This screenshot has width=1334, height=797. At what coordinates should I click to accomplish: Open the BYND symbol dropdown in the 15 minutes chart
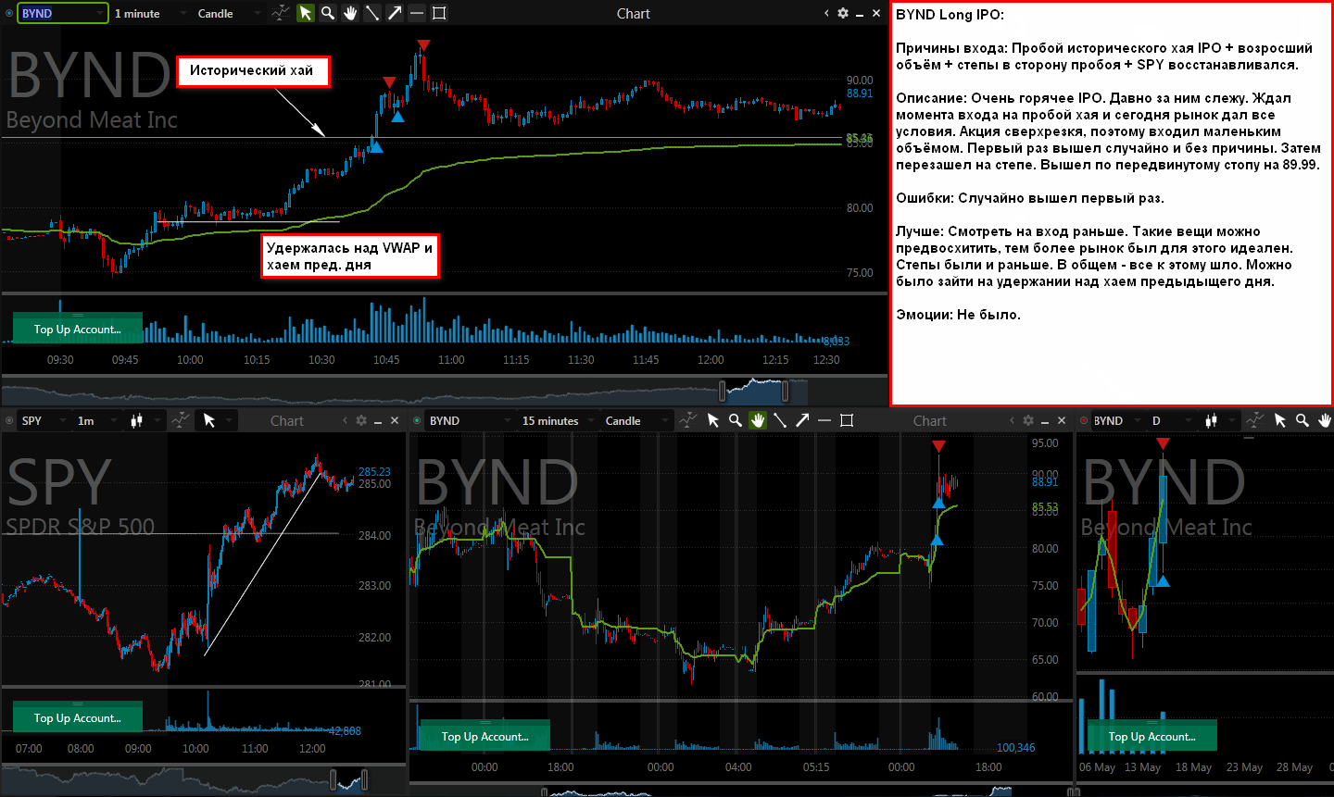tap(470, 420)
